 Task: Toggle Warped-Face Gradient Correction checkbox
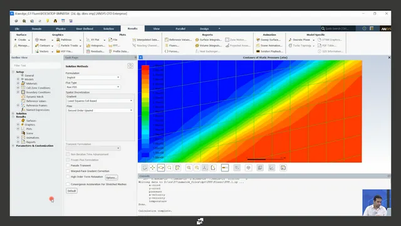click(x=68, y=171)
